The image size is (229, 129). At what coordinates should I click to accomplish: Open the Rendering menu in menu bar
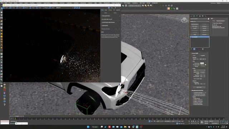point(55,3)
